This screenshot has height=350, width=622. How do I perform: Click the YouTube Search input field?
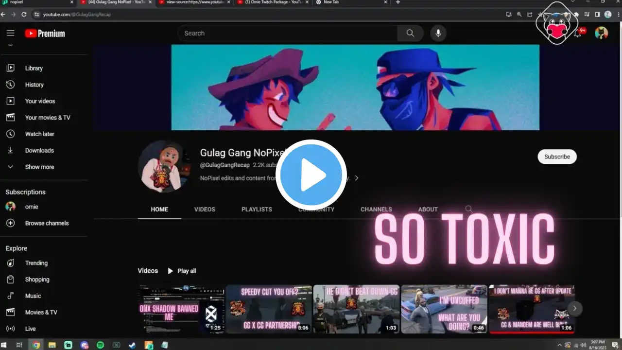(x=288, y=33)
